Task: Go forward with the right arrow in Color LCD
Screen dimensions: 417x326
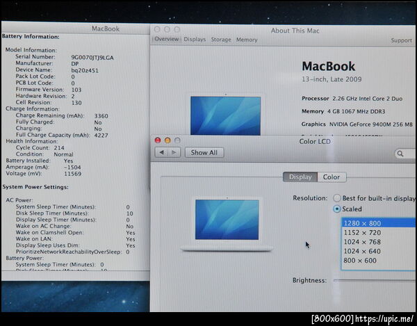Action: pos(174,152)
